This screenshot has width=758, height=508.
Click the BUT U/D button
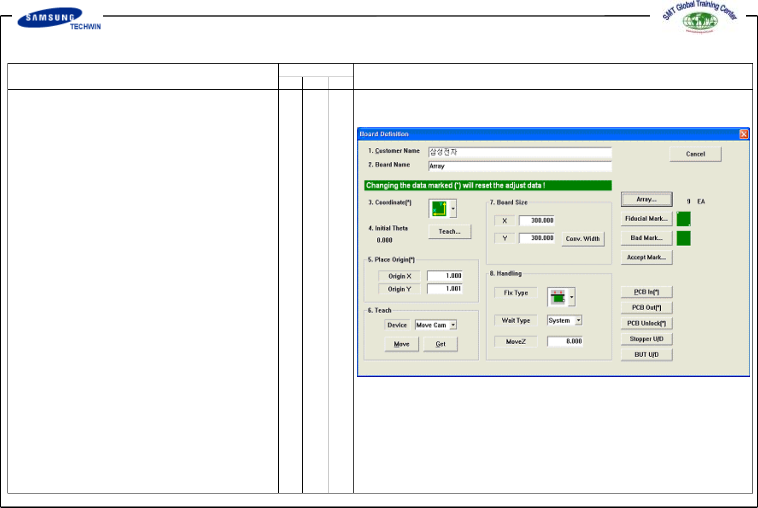(647, 355)
